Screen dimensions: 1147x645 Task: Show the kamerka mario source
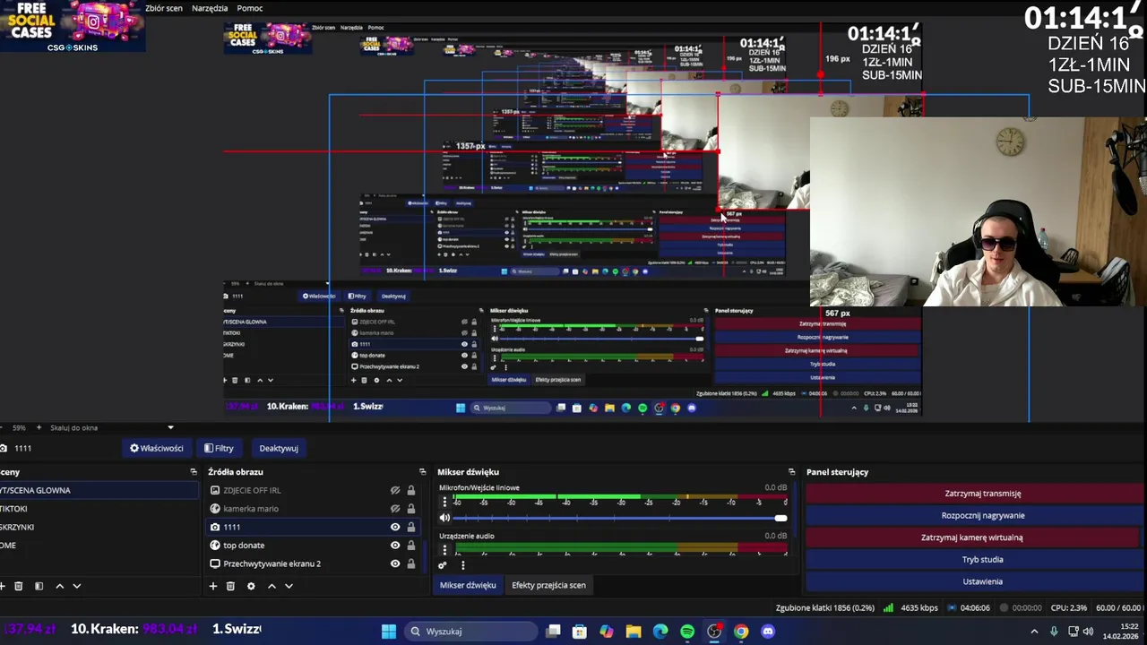395,509
